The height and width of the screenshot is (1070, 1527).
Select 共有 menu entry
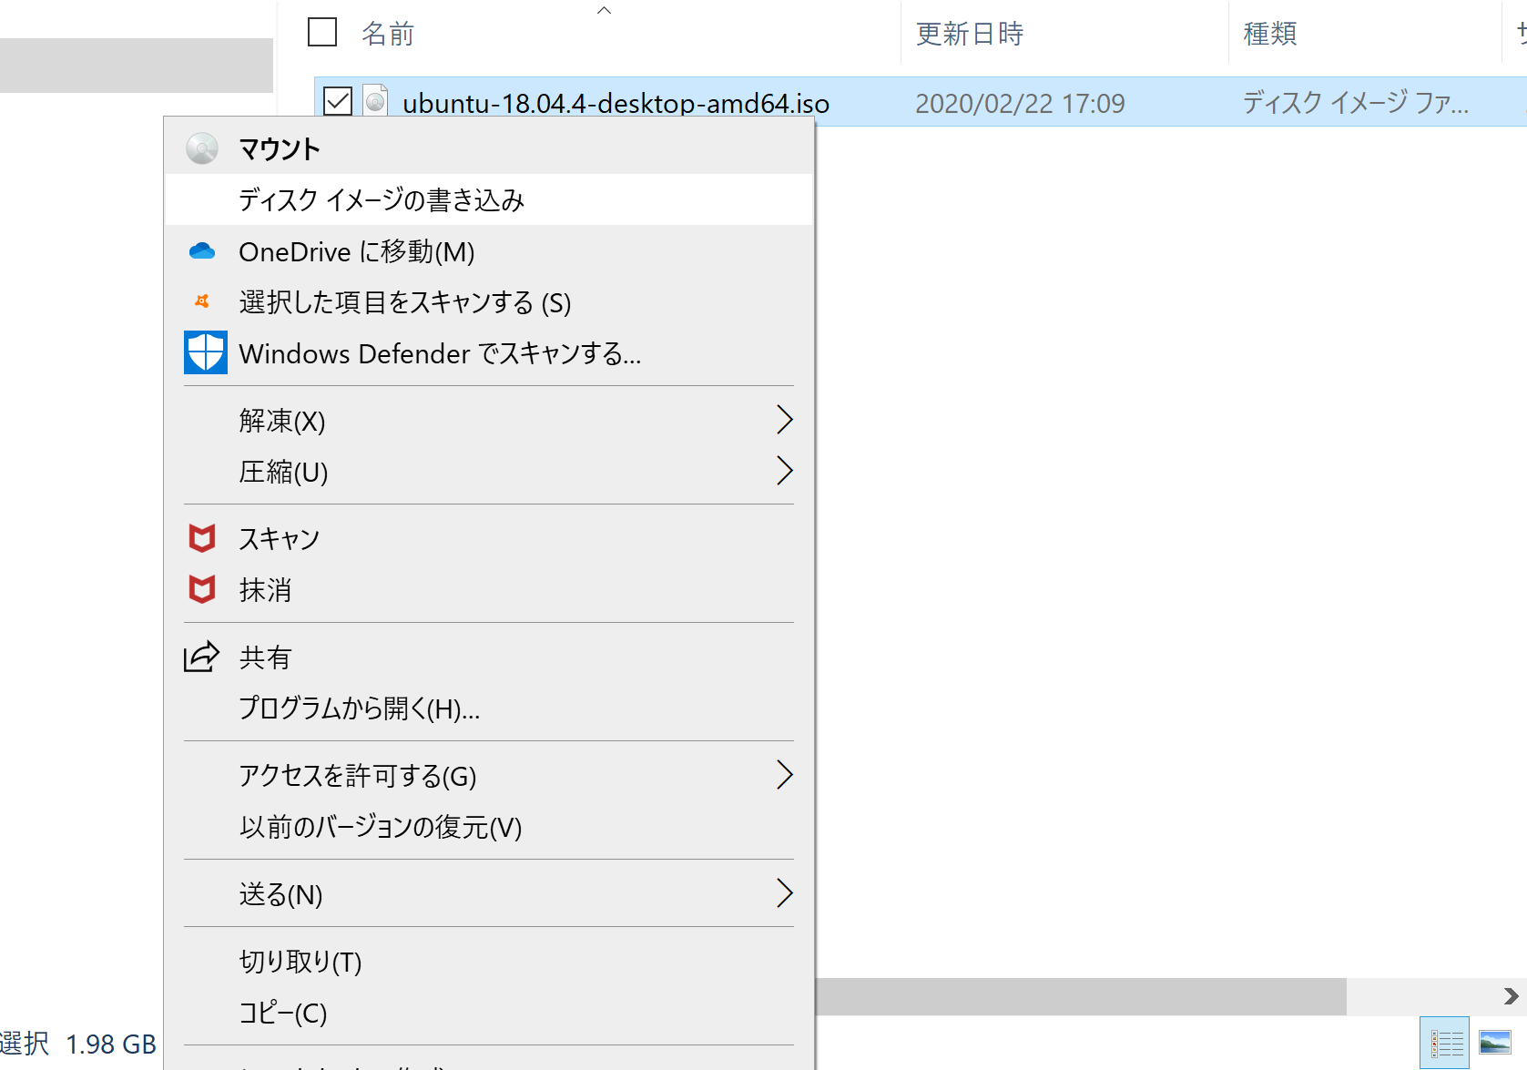pos(489,657)
